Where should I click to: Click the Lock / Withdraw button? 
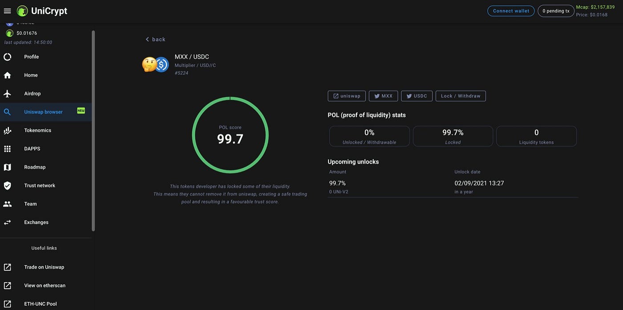[461, 96]
